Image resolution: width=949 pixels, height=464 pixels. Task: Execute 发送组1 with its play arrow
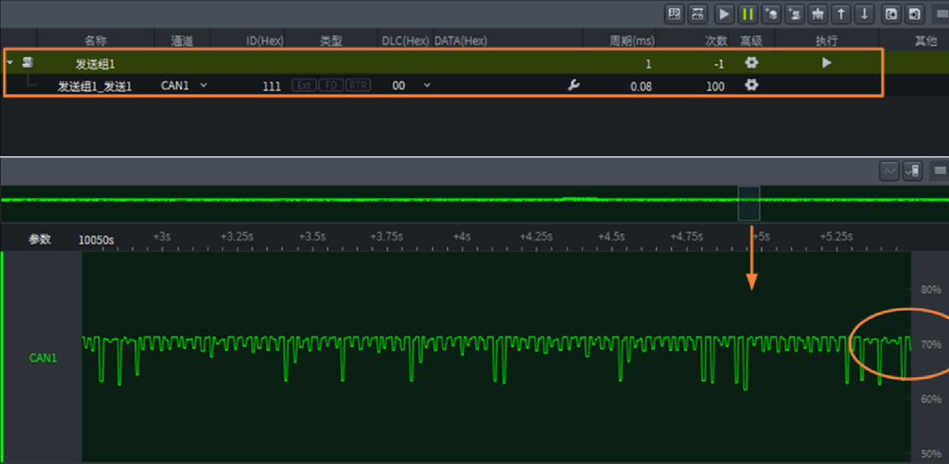click(x=827, y=62)
